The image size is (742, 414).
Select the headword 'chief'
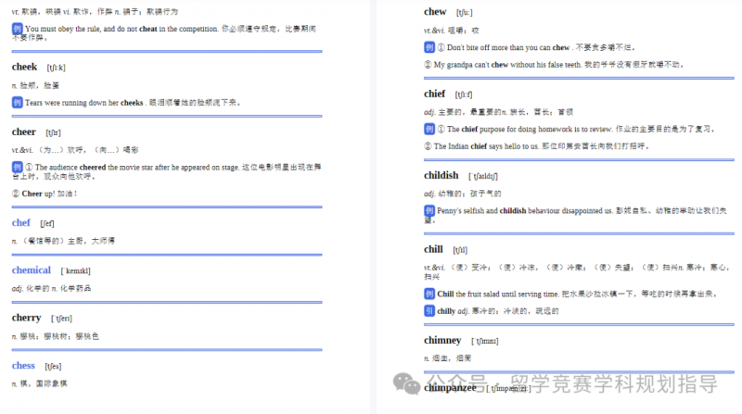[x=434, y=94]
